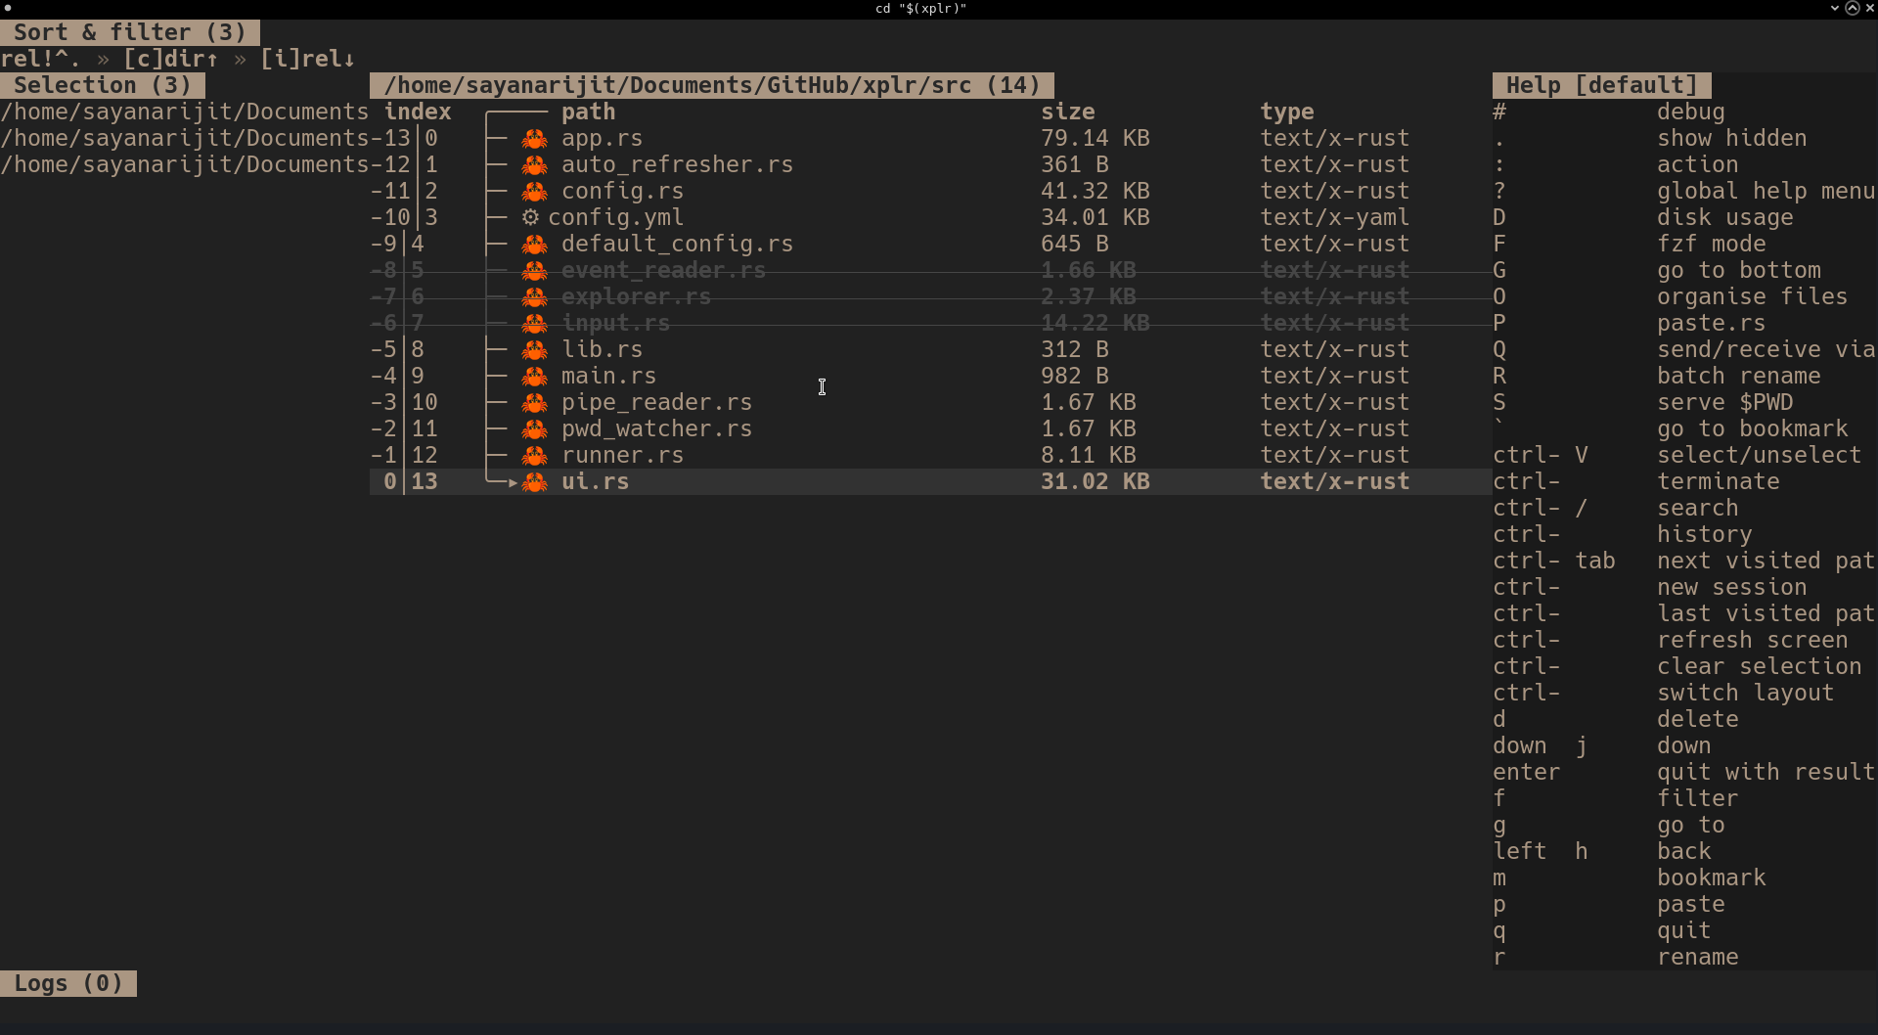
Task: Click the gear icon beside config.yml
Action: coord(529,217)
